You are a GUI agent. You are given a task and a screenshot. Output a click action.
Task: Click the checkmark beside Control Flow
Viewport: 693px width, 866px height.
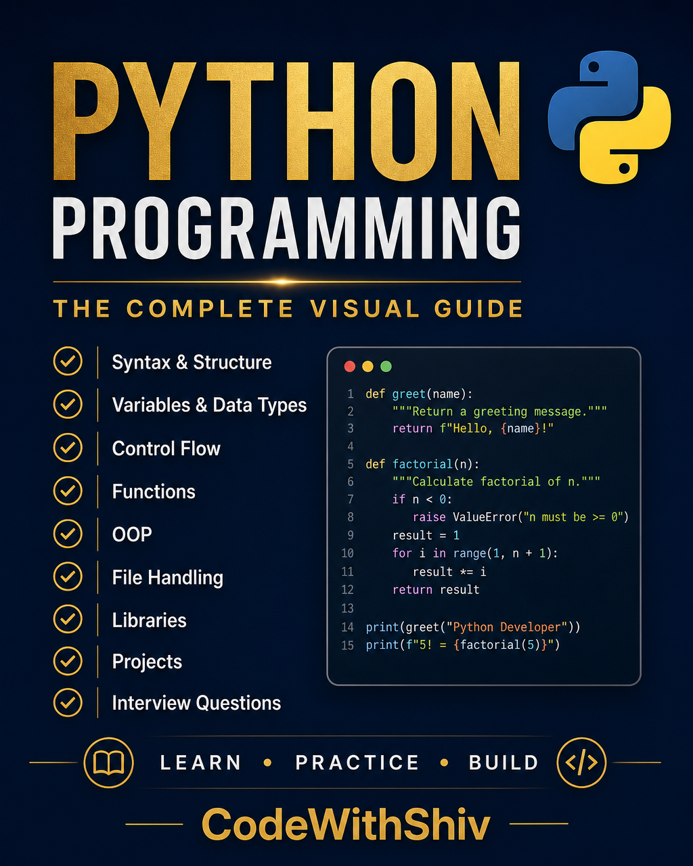[68, 448]
